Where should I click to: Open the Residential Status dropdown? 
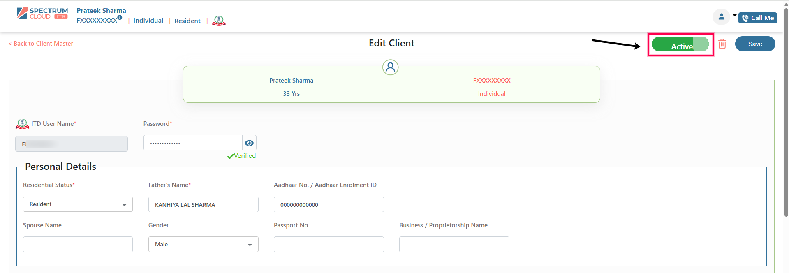pyautogui.click(x=78, y=204)
